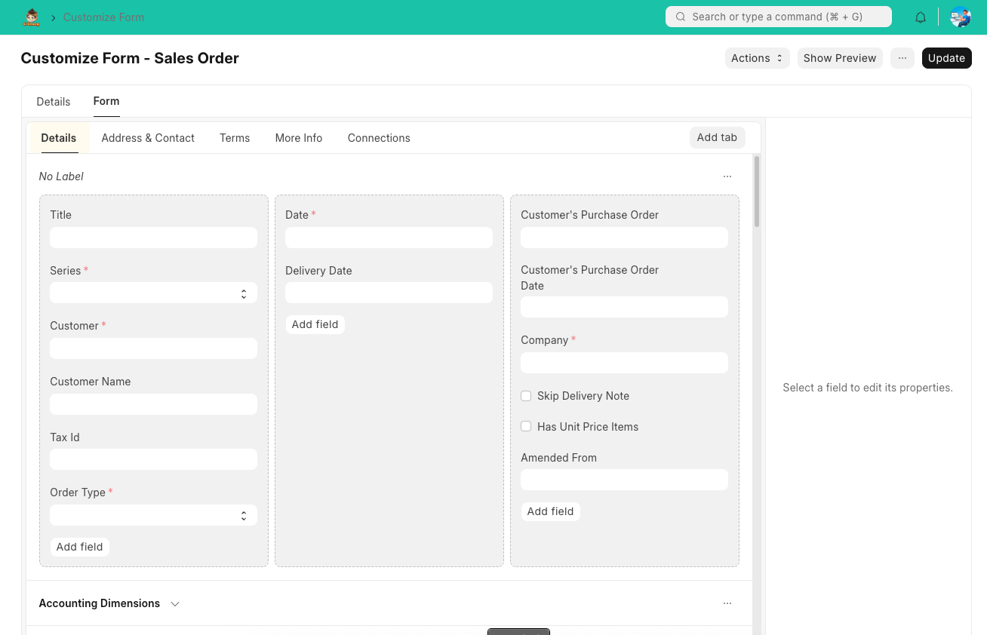The height and width of the screenshot is (635, 987).
Task: Open the Actions dropdown
Action: click(x=757, y=57)
